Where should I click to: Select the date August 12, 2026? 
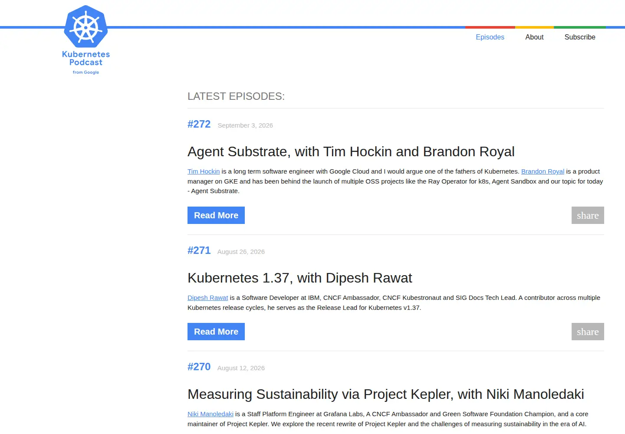[241, 368]
